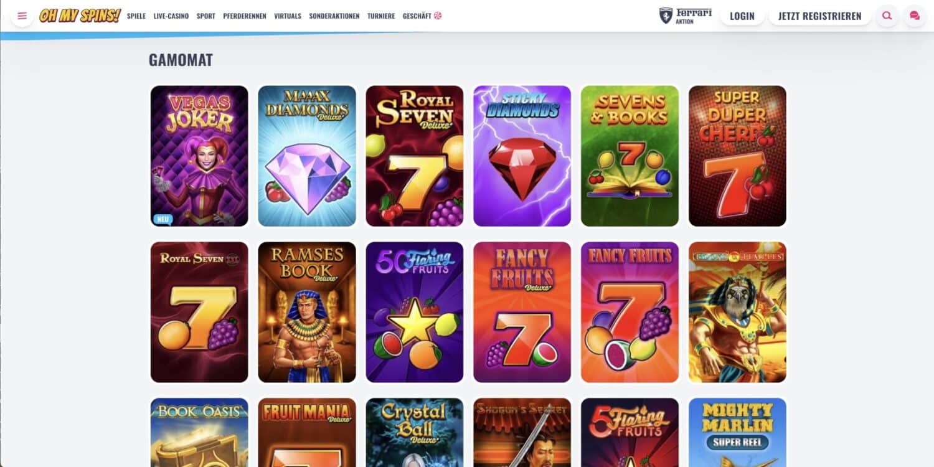Open the Sport section
Screen dimensions: 934x467
tap(206, 16)
